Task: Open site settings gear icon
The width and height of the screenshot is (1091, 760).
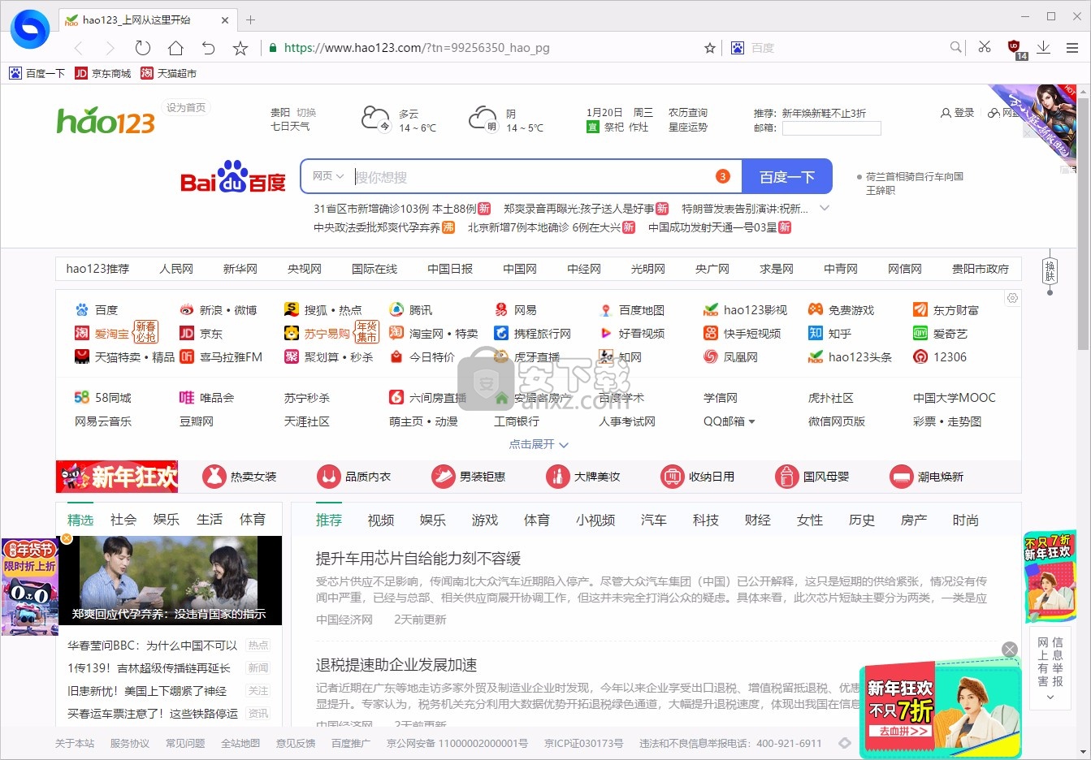Action: 1012,298
